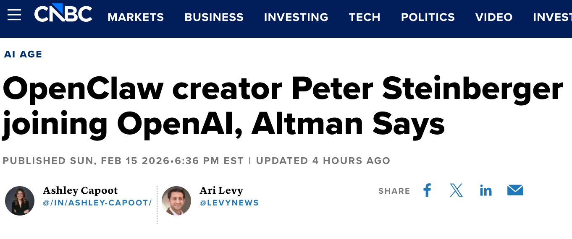Open Ashley Capoot's author page
Viewport: 572px width, 239px height.
coord(80,190)
